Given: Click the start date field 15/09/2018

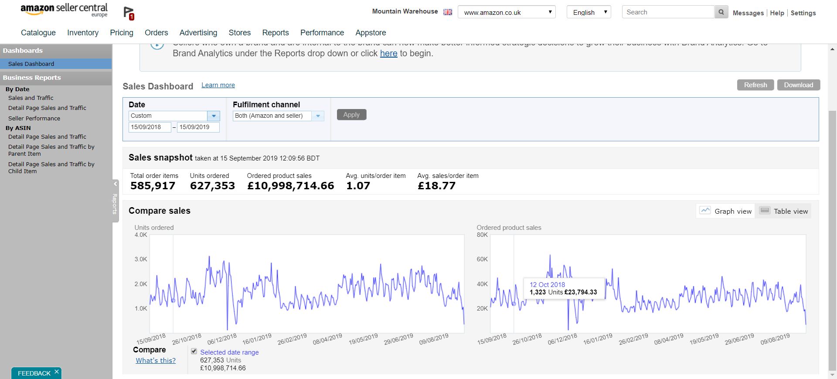Looking at the screenshot, I should pyautogui.click(x=150, y=127).
